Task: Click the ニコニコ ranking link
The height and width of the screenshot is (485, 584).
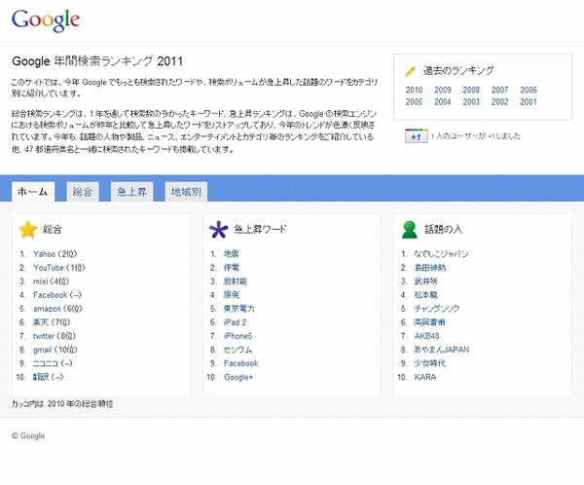Action: 46,363
